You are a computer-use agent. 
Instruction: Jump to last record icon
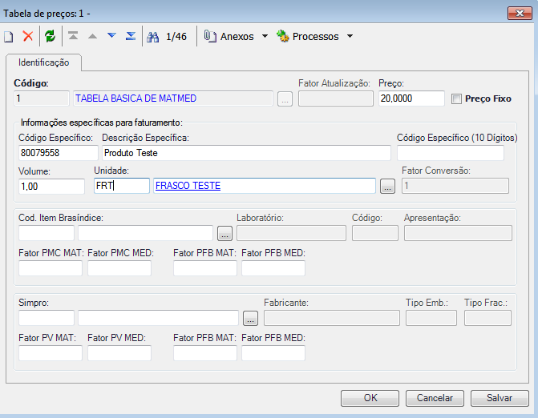[x=131, y=35]
